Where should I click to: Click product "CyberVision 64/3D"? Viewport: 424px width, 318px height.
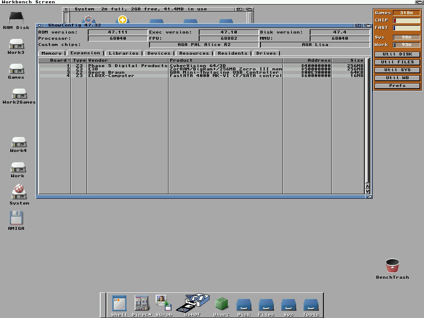(198, 66)
